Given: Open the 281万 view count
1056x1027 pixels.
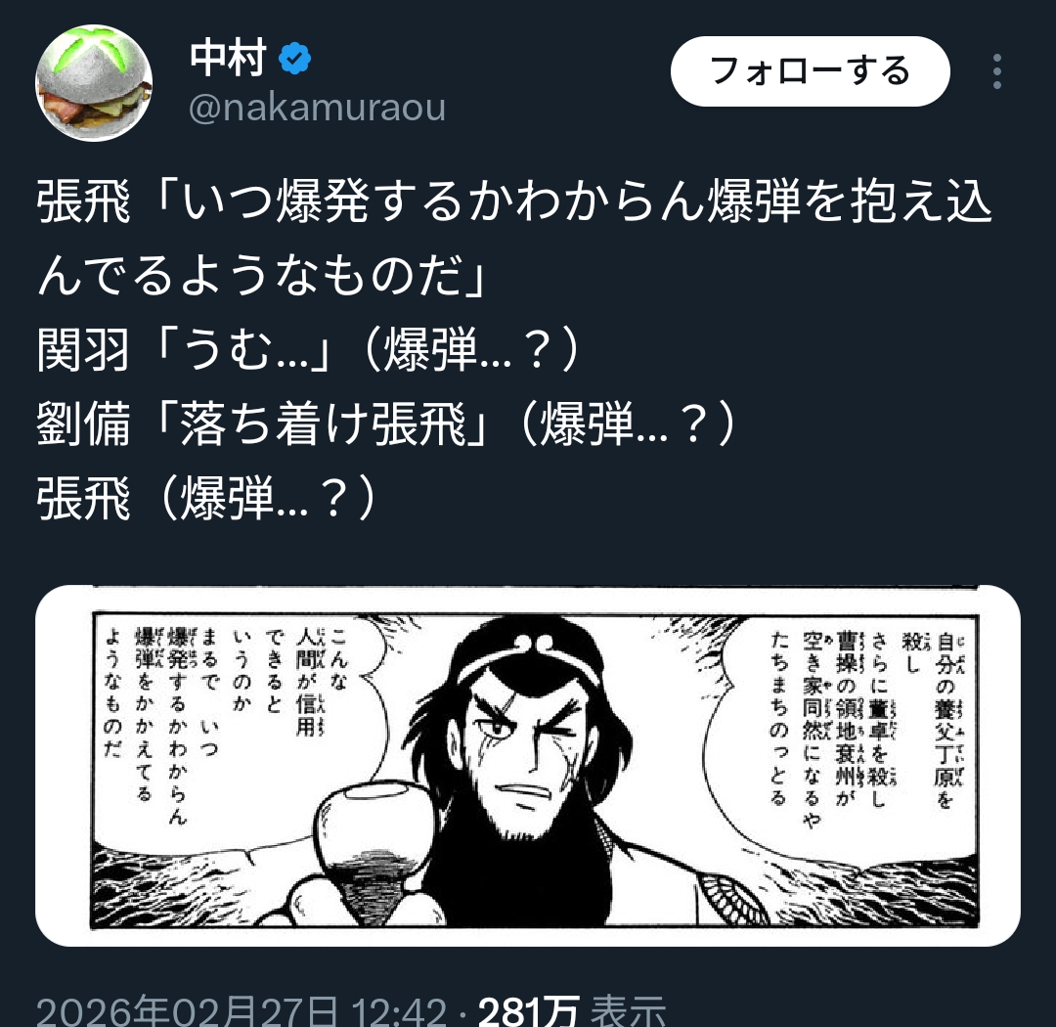Looking at the screenshot, I should tap(528, 1010).
